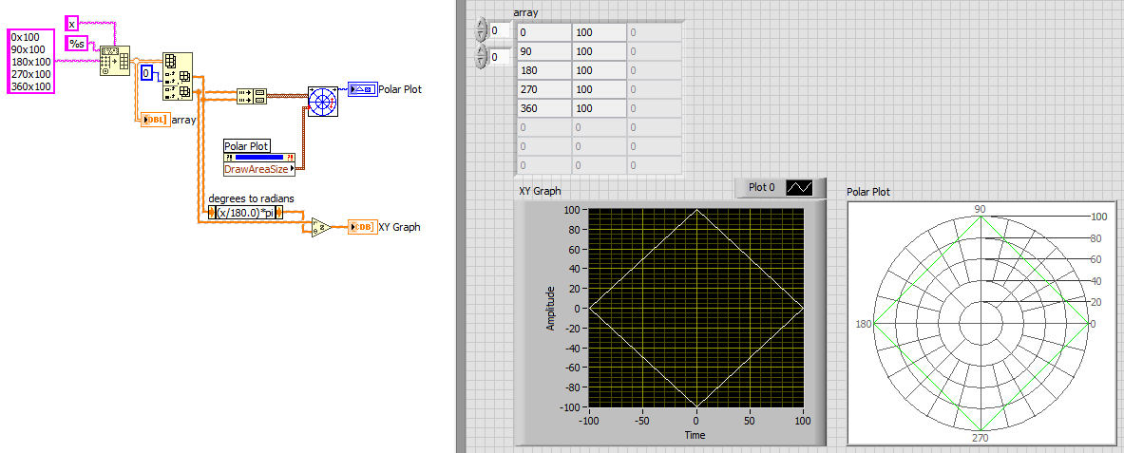
Task: Click the "degrees to radians" label
Action: (251, 198)
